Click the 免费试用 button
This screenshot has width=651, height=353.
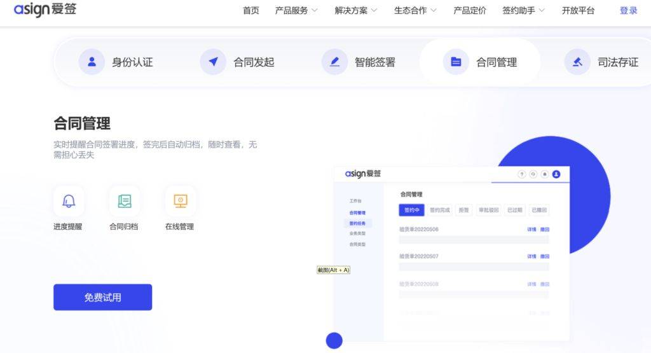click(102, 298)
